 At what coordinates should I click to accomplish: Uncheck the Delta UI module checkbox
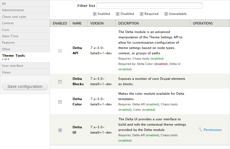click(x=60, y=130)
